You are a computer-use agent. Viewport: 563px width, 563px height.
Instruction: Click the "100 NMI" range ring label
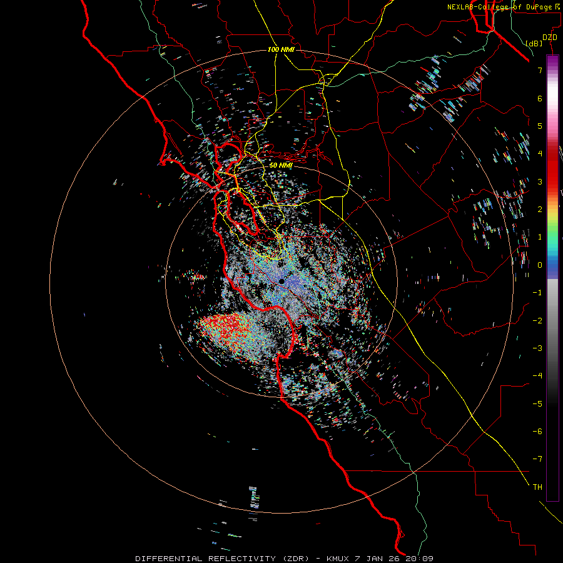point(281,49)
